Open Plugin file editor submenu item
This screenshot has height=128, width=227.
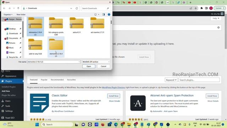(x=9, y=95)
